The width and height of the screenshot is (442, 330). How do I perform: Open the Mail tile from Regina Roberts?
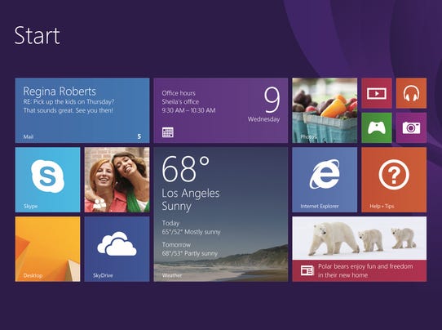click(82, 110)
